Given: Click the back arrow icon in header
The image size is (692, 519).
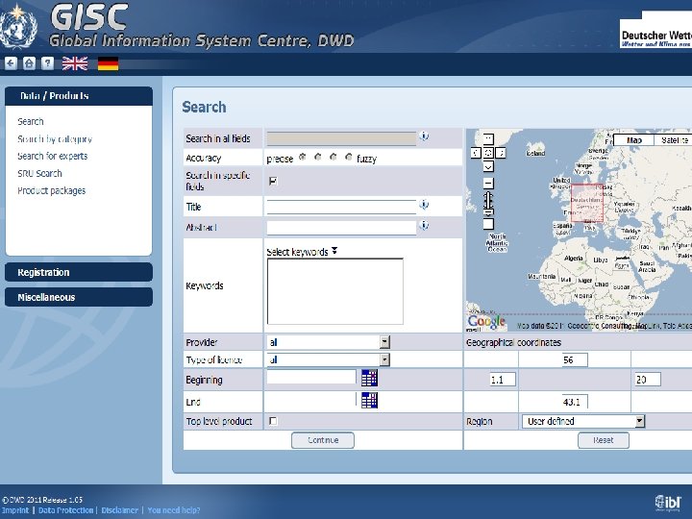Looking at the screenshot, I should (11, 63).
